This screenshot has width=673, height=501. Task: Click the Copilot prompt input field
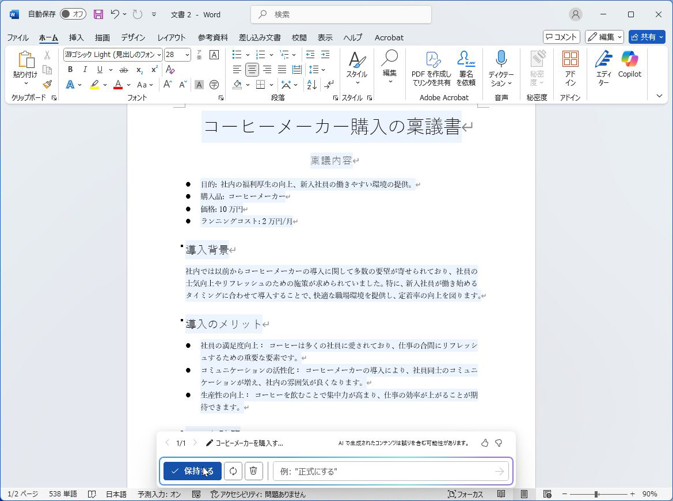[383, 471]
